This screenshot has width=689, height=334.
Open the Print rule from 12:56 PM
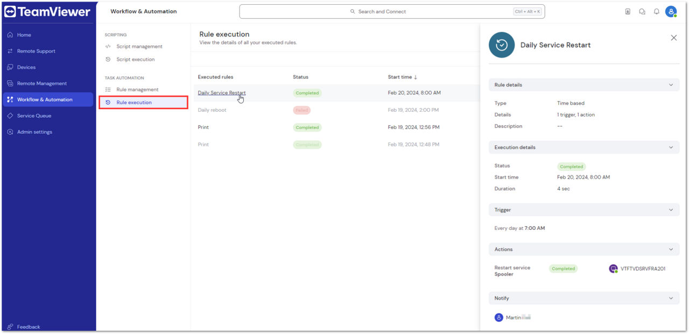click(x=203, y=127)
